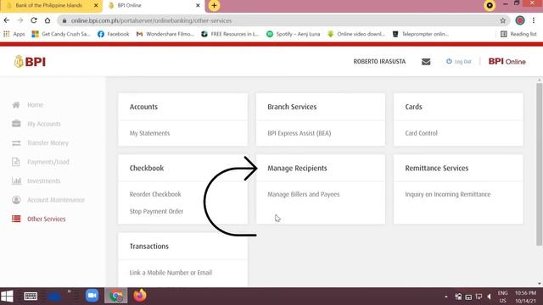Screen dimensions: 543x305
Task: Click the BPI logo in header
Action: 30,62
